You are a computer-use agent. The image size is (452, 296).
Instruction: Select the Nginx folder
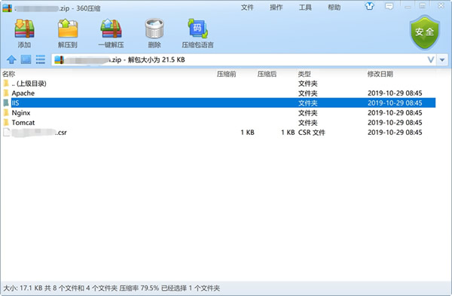(219, 113)
